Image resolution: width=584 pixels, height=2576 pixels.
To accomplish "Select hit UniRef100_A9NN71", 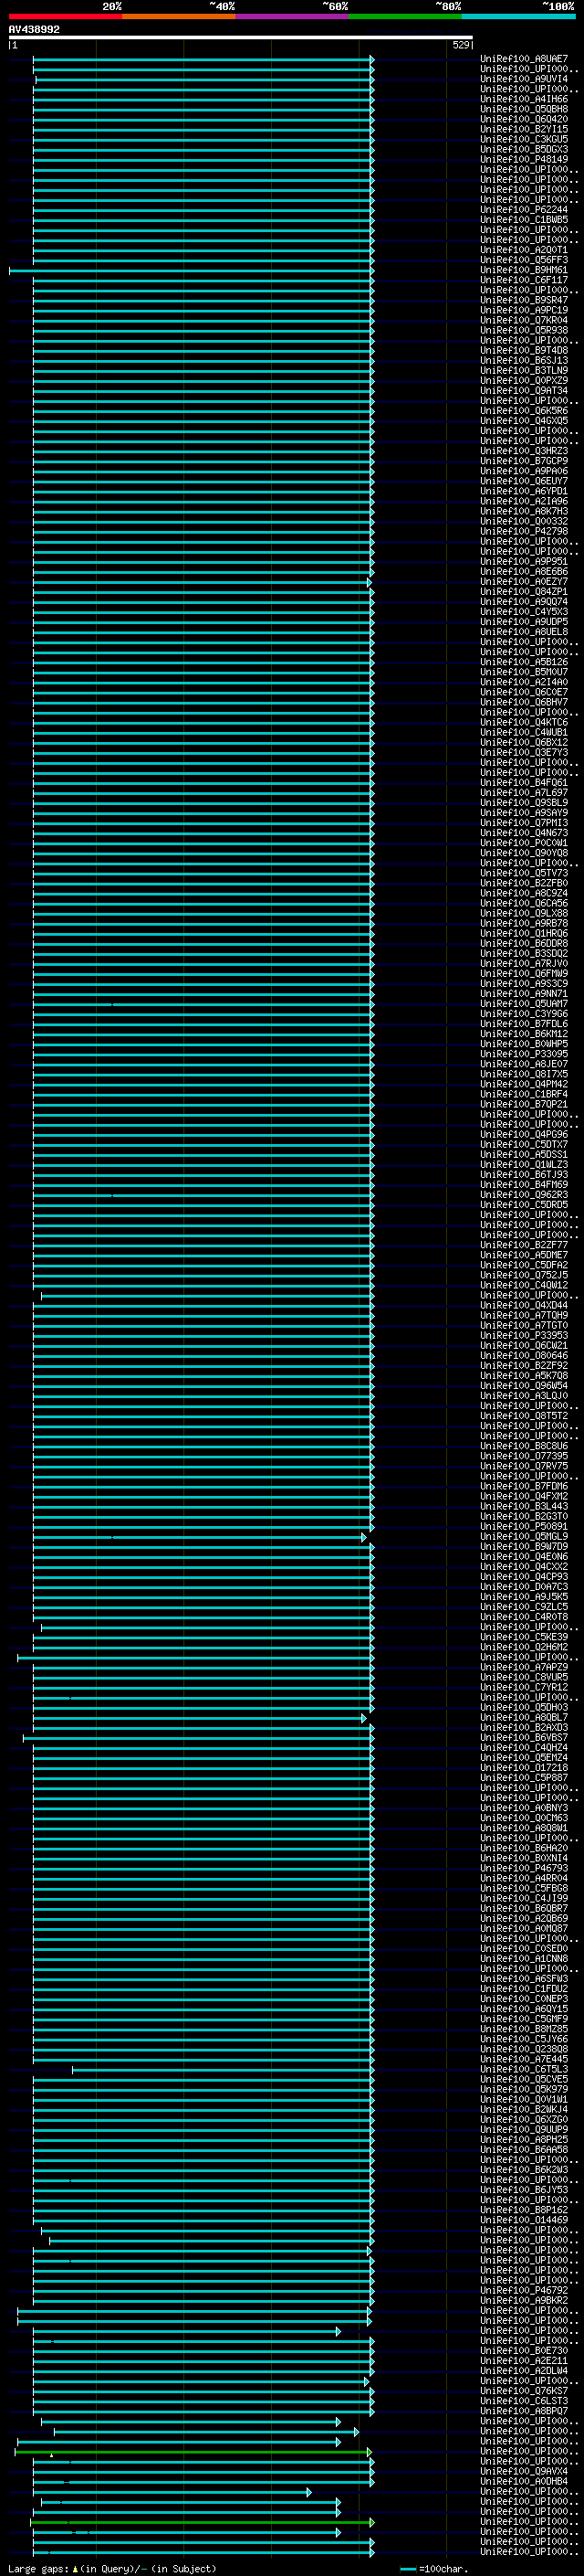I will pyautogui.click(x=524, y=993).
